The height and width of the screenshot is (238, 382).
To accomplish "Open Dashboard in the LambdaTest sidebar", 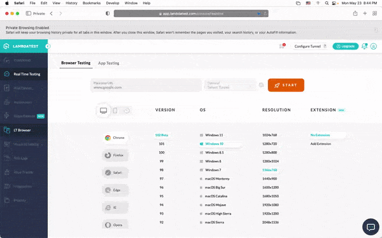I will click(24, 60).
